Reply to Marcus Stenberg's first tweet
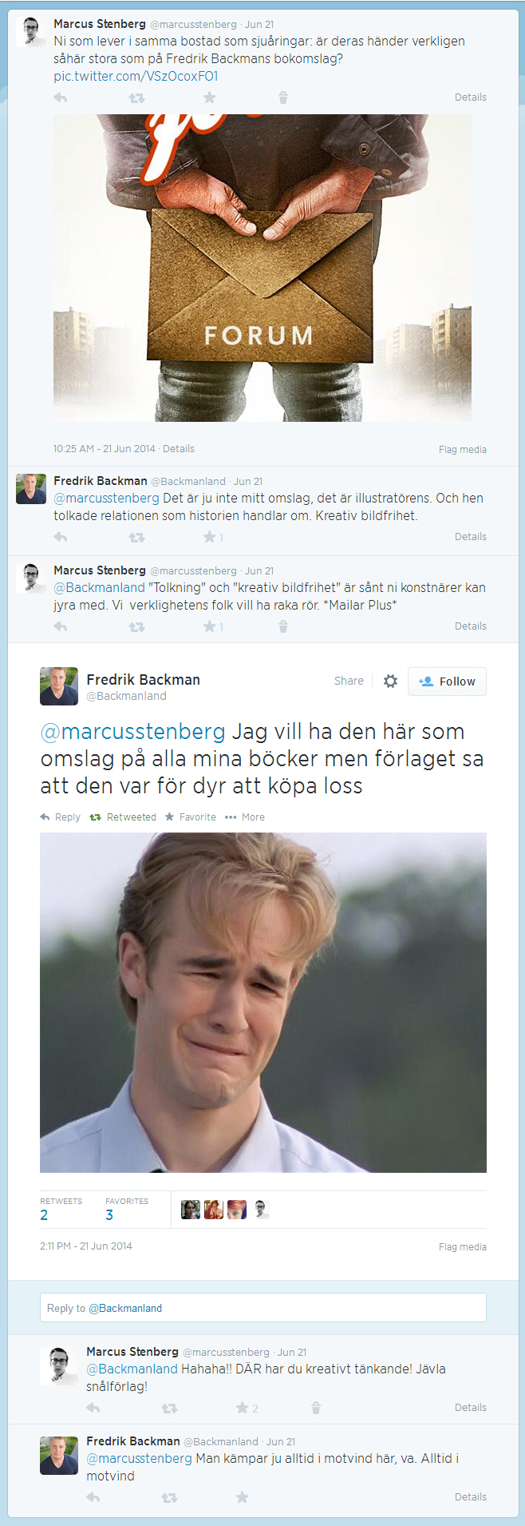 click(x=61, y=97)
